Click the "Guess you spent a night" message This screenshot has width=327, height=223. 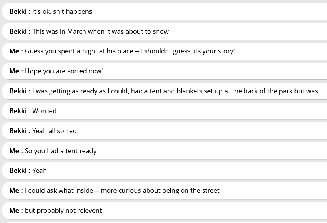(x=130, y=51)
